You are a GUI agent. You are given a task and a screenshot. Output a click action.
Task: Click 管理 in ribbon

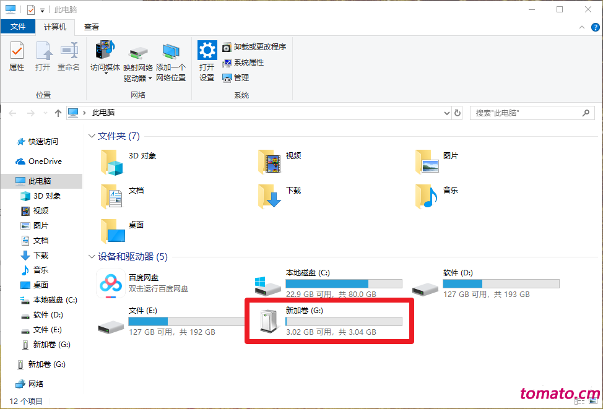[236, 77]
